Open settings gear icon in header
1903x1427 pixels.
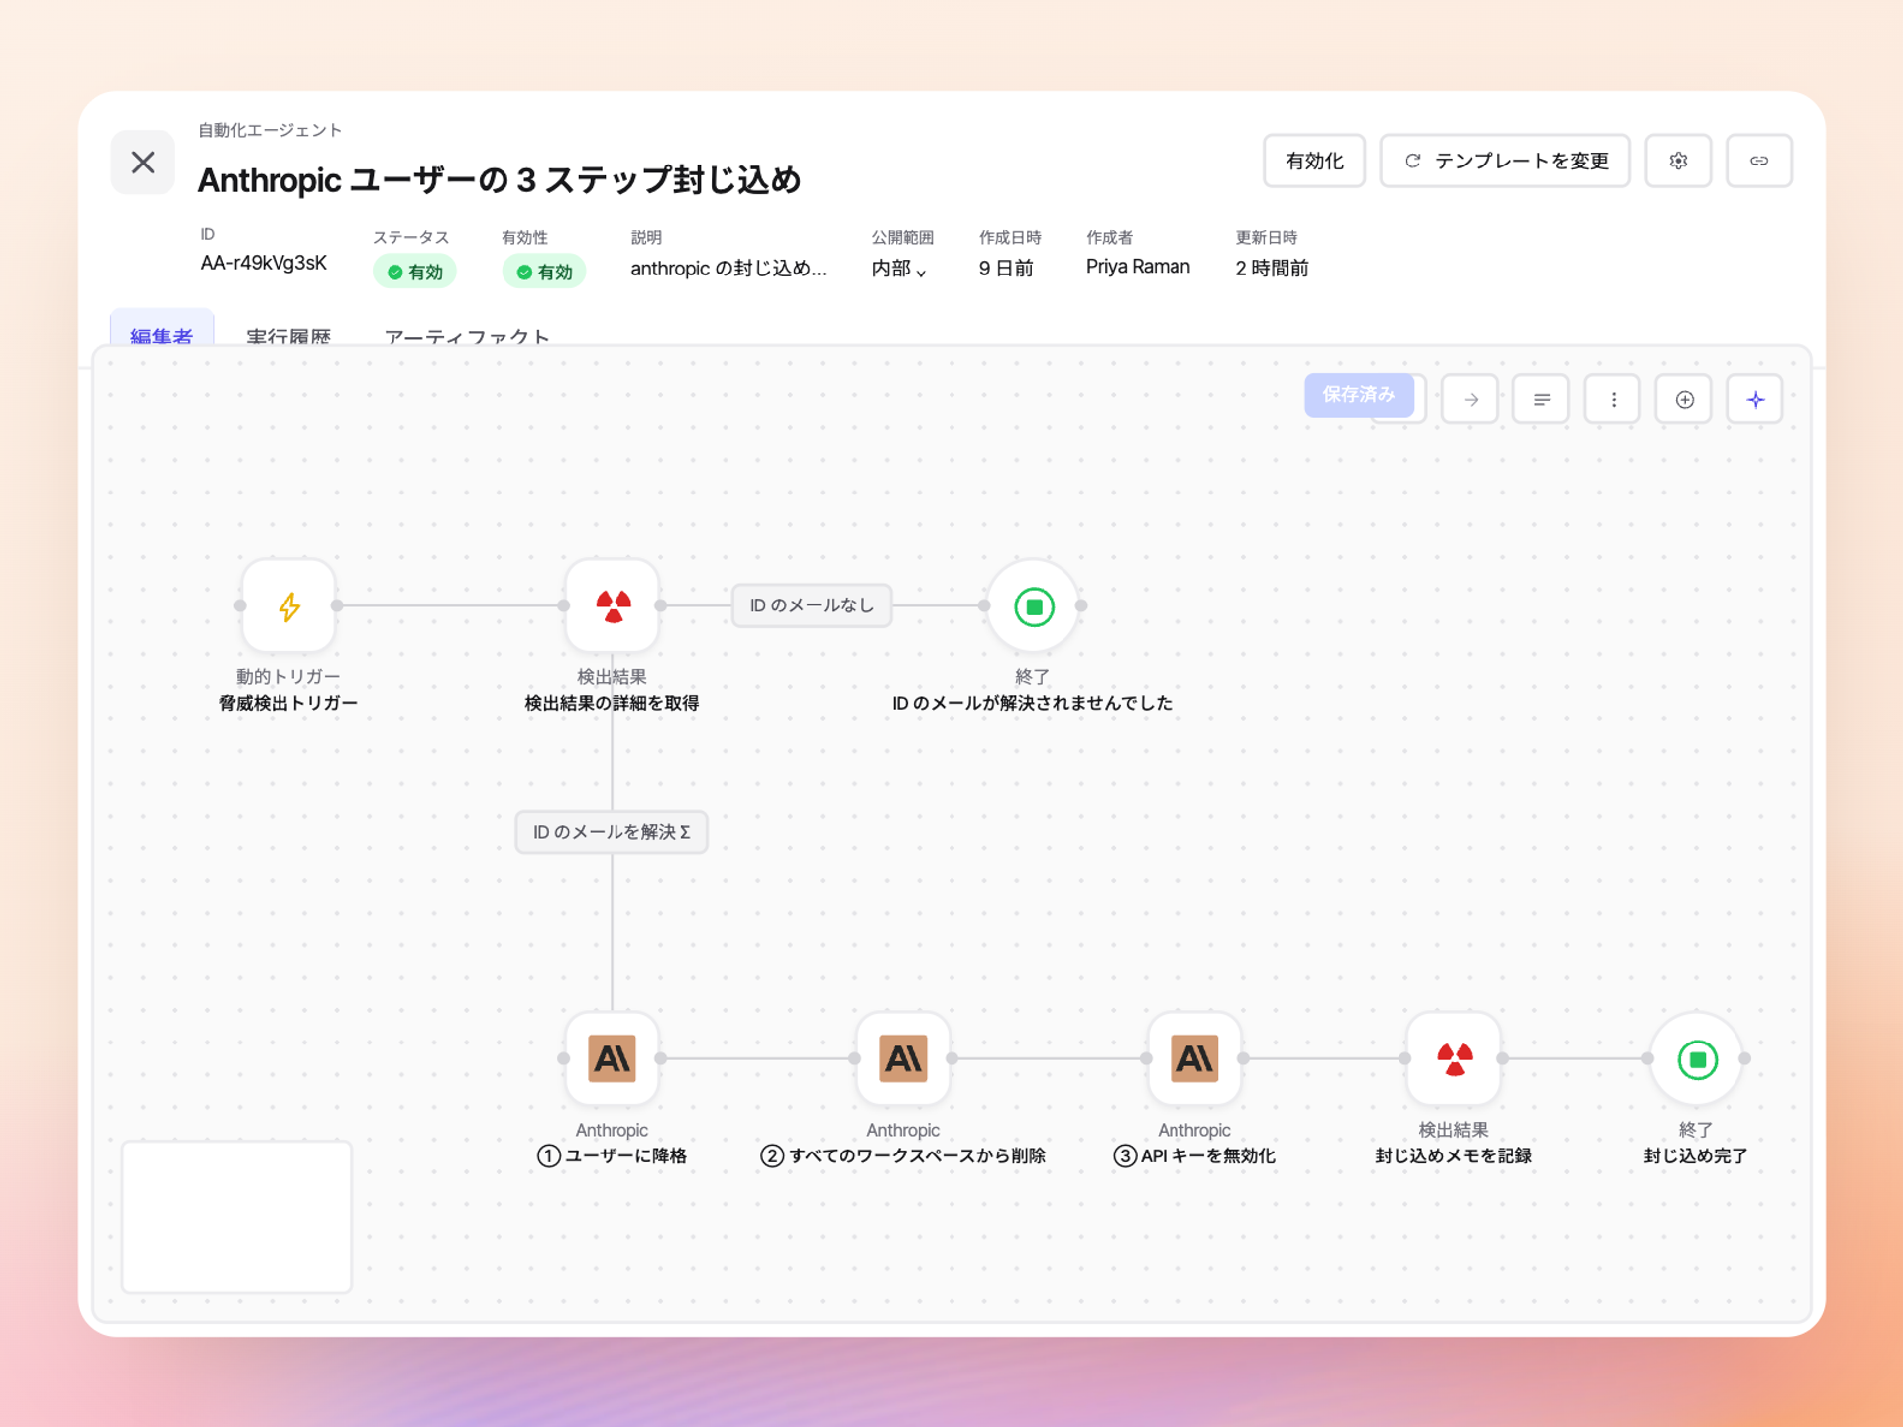[1678, 161]
